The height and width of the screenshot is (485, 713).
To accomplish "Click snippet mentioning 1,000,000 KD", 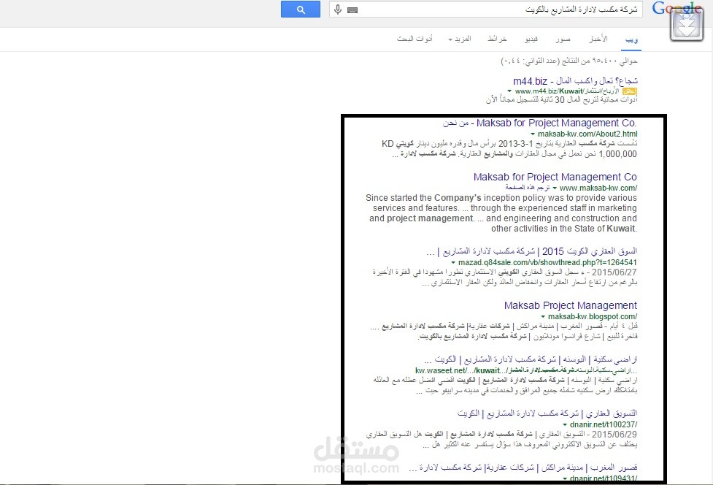I will [509, 149].
